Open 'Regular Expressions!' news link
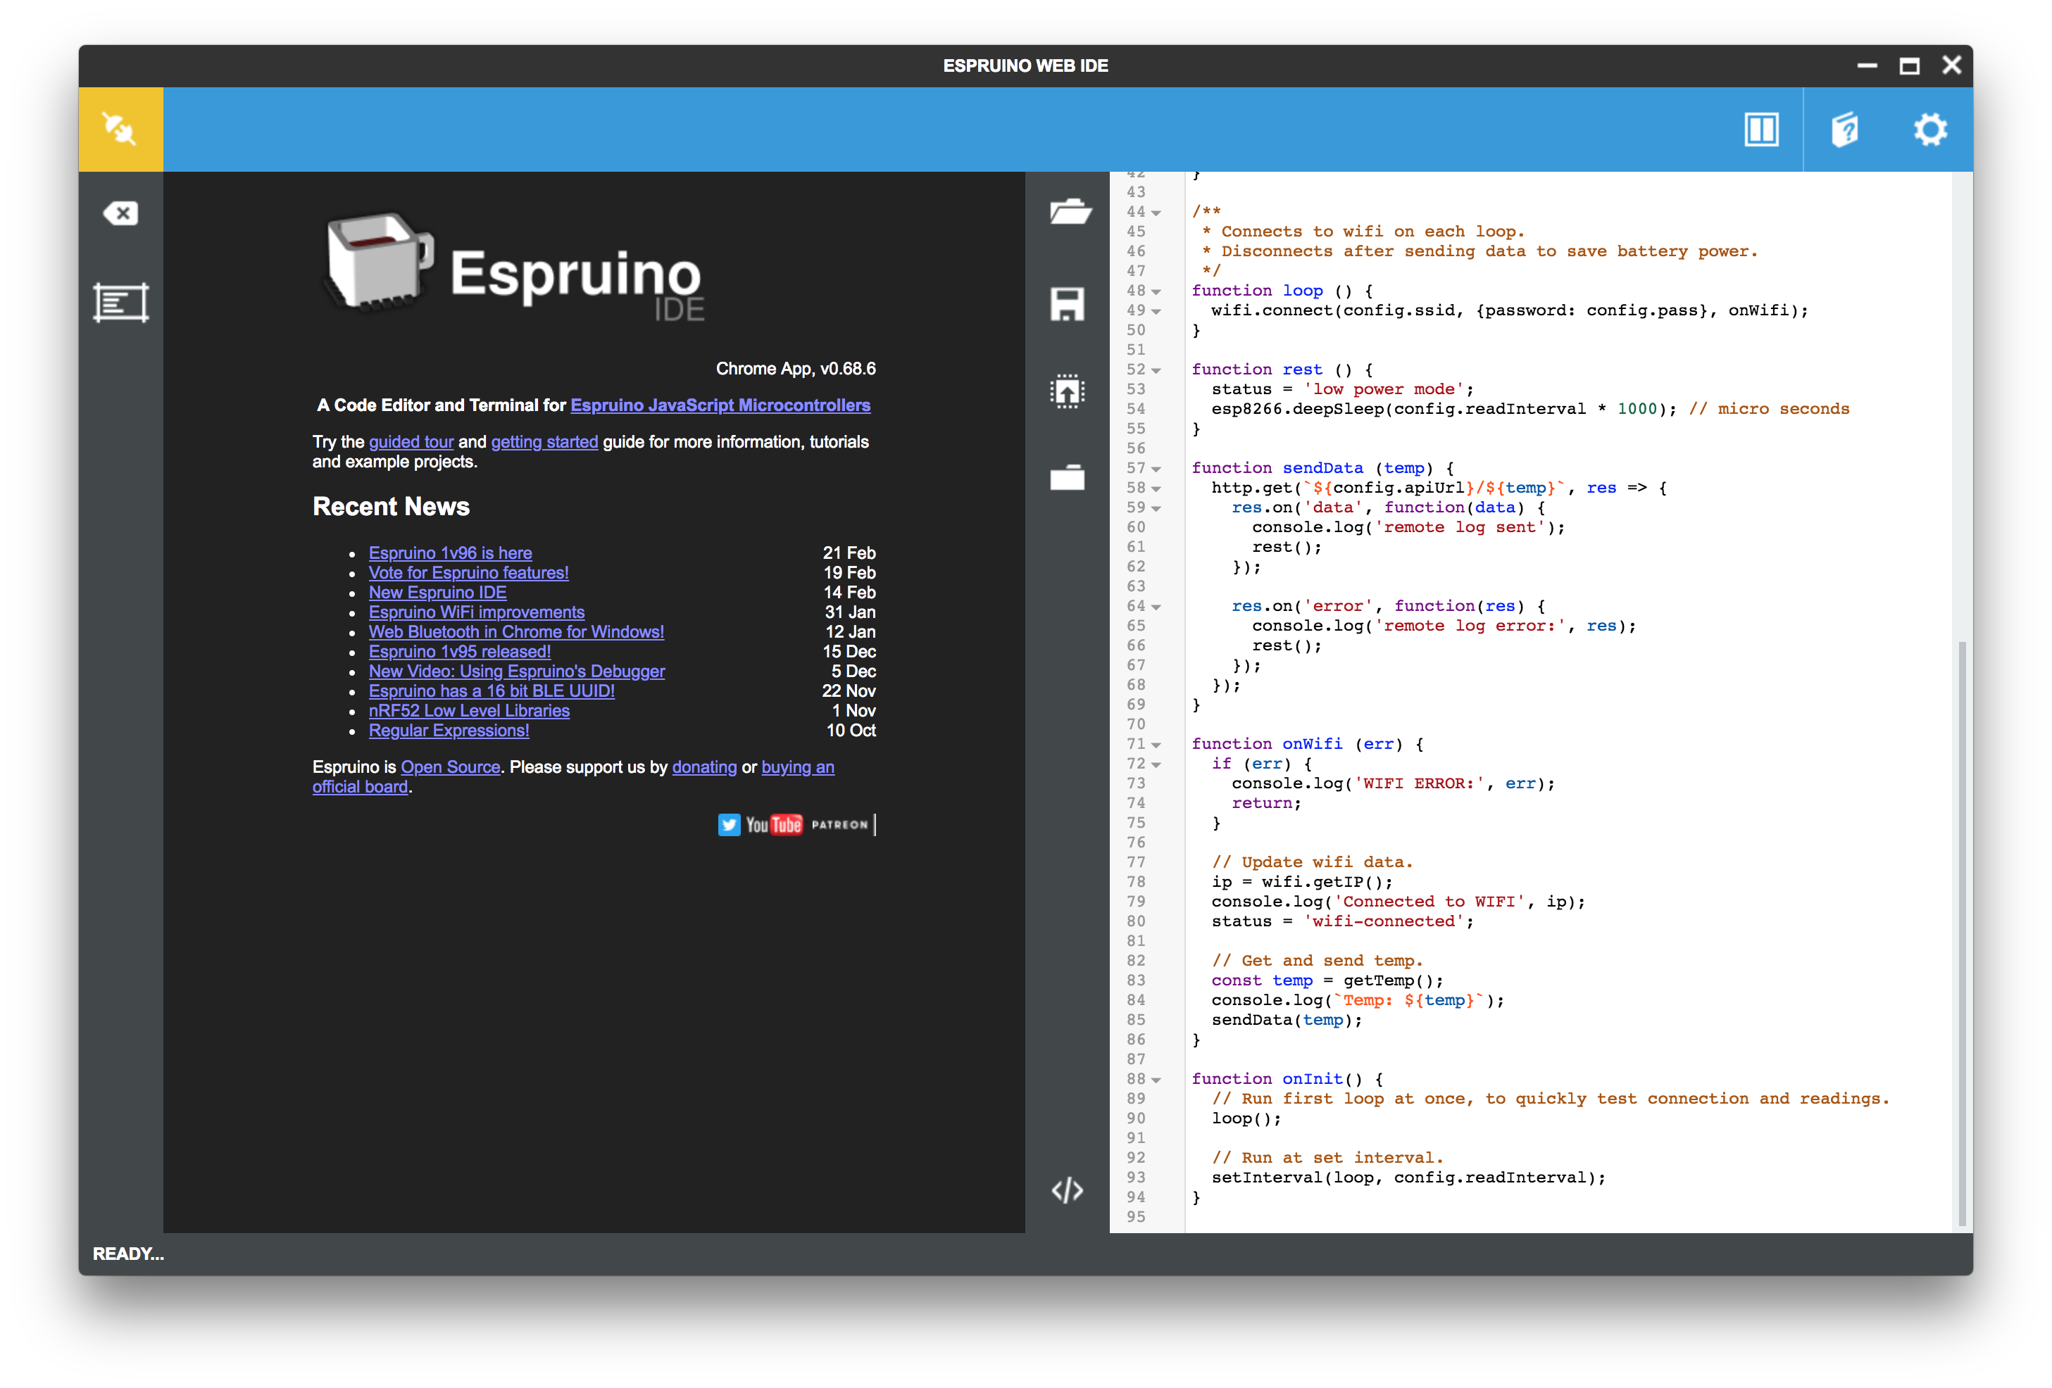 coord(449,731)
